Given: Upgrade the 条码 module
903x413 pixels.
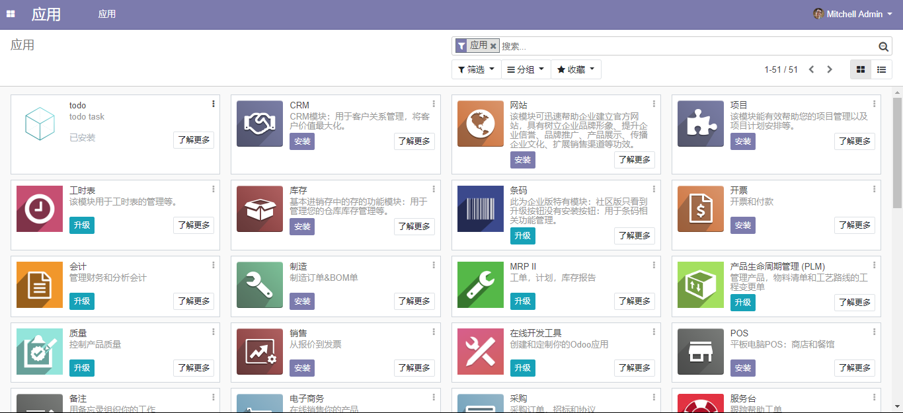Looking at the screenshot, I should pyautogui.click(x=522, y=236).
